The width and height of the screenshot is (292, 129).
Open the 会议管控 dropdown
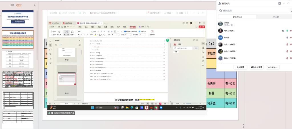273,67
